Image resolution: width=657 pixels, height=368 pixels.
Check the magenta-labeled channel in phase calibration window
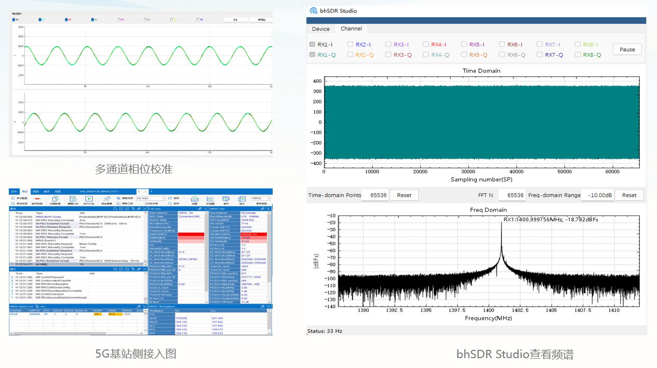tap(119, 20)
